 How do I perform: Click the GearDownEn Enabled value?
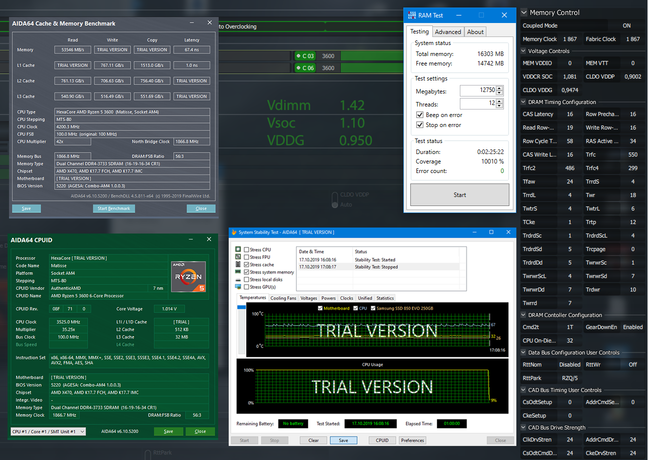click(x=632, y=327)
